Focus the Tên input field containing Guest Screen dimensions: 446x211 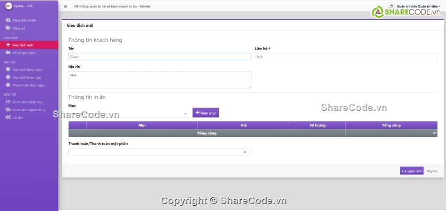[x=160, y=56]
